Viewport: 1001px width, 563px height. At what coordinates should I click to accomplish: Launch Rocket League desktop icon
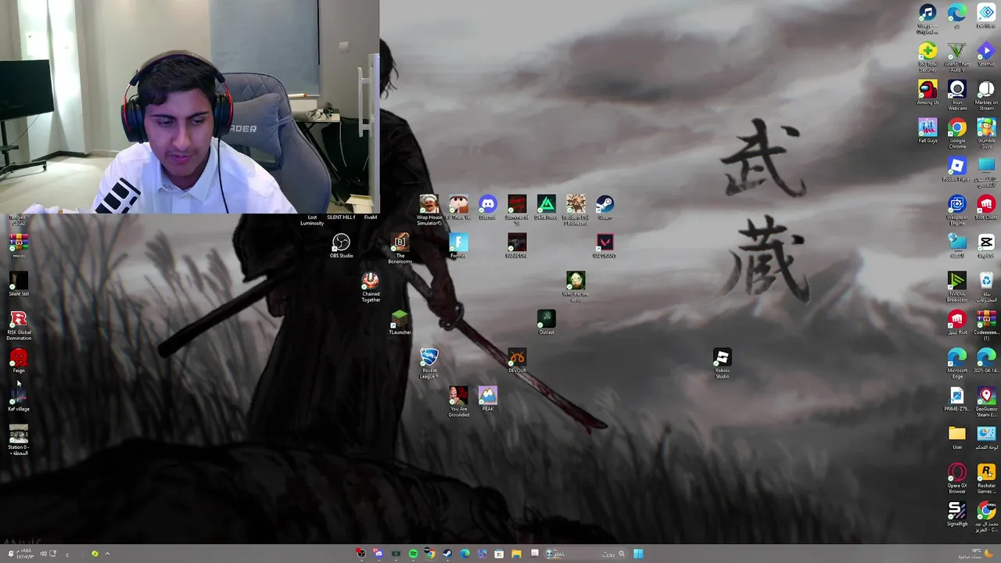[429, 364]
